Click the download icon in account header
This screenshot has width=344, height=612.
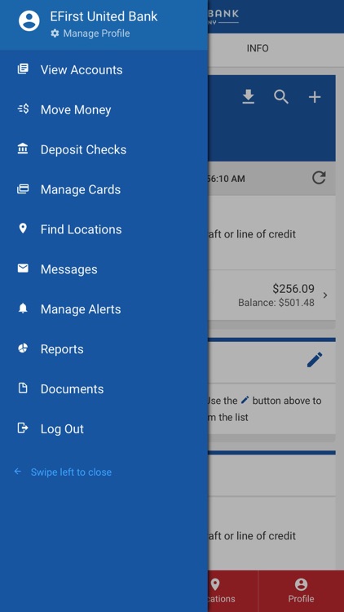pyautogui.click(x=248, y=97)
